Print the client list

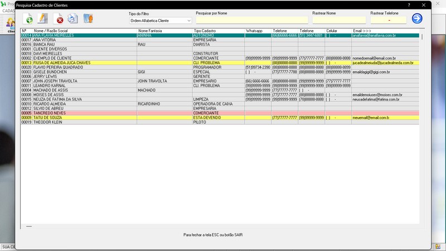click(x=72, y=18)
